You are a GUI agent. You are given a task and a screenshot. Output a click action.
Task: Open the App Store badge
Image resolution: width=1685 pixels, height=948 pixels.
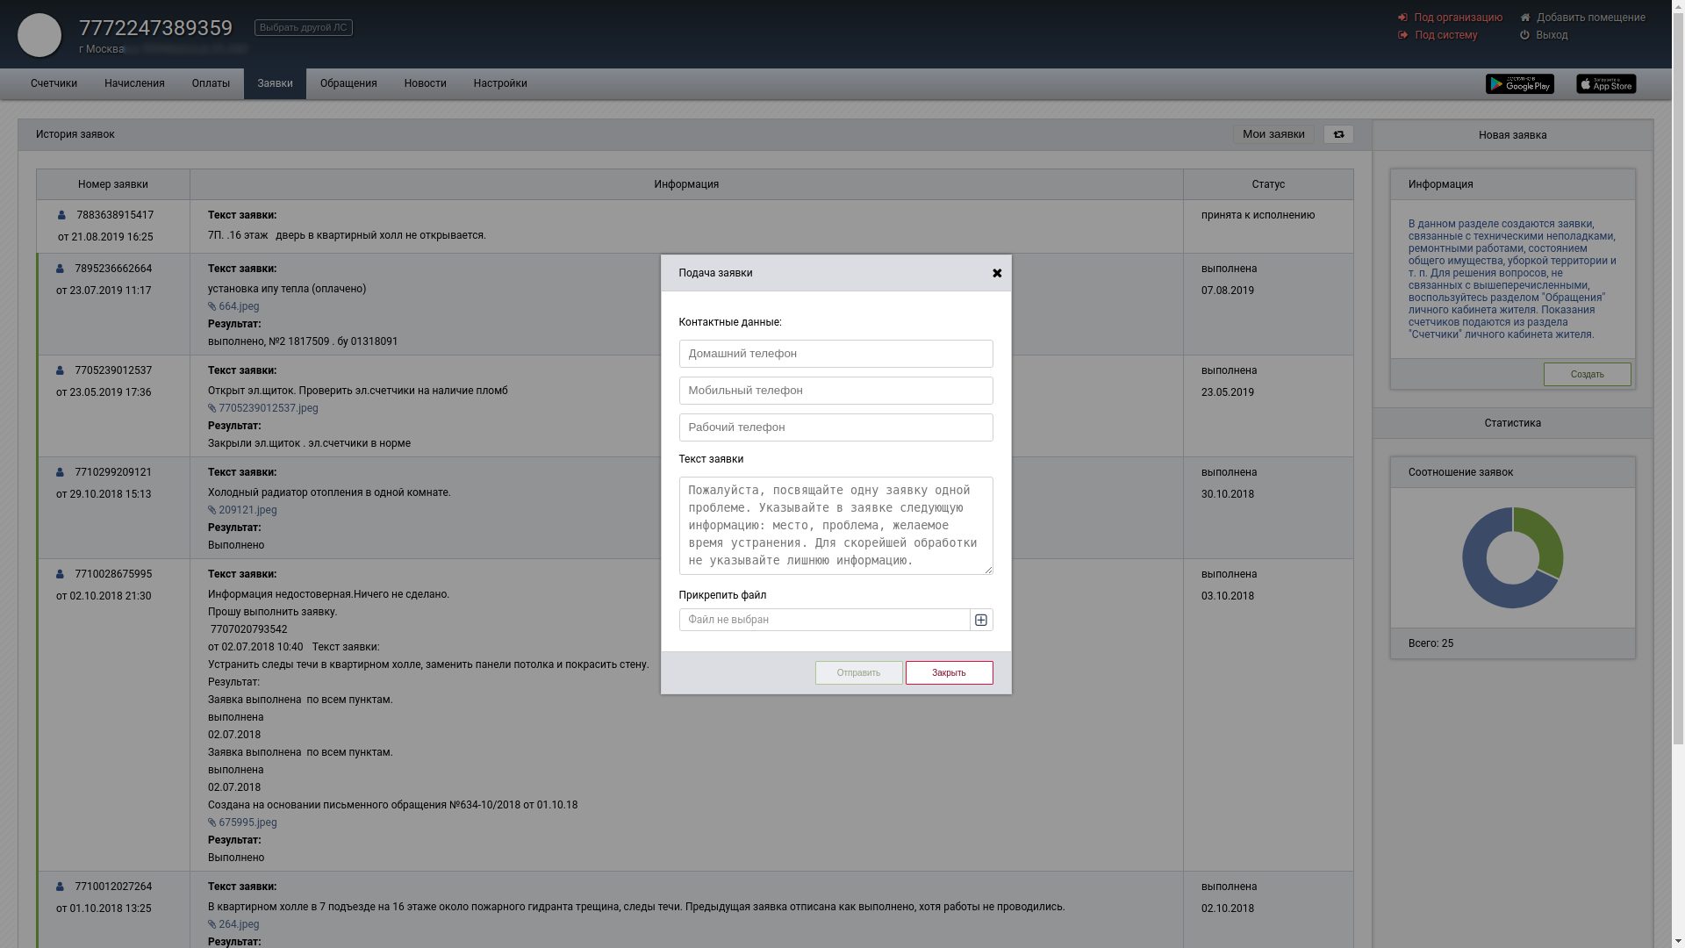(x=1606, y=84)
